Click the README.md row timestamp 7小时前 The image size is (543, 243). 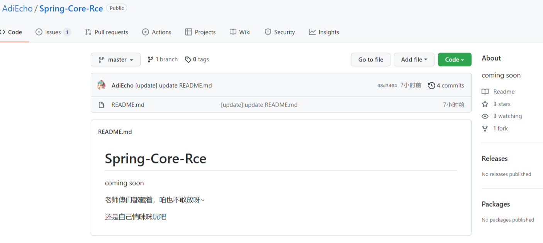(453, 105)
